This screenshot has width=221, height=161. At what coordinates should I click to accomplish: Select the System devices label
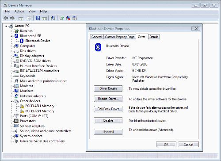coord(31,136)
